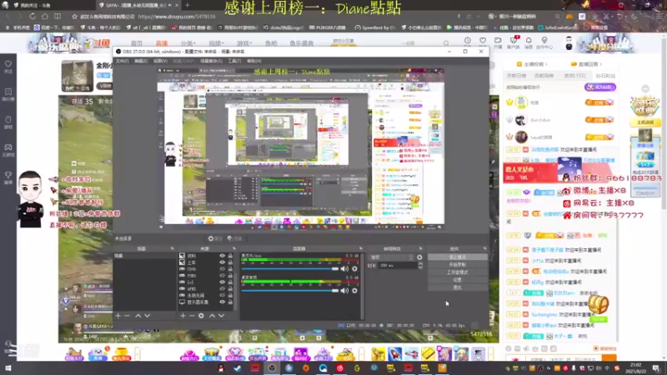Add a new source with the plus icon in OBS Sources
667x375 pixels.
pyautogui.click(x=183, y=316)
